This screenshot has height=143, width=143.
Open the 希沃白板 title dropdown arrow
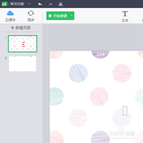pyautogui.click(x=29, y=4)
